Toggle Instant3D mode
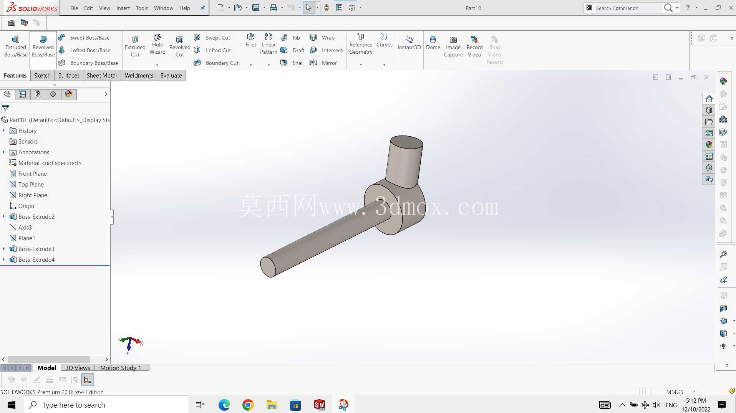 tap(409, 43)
